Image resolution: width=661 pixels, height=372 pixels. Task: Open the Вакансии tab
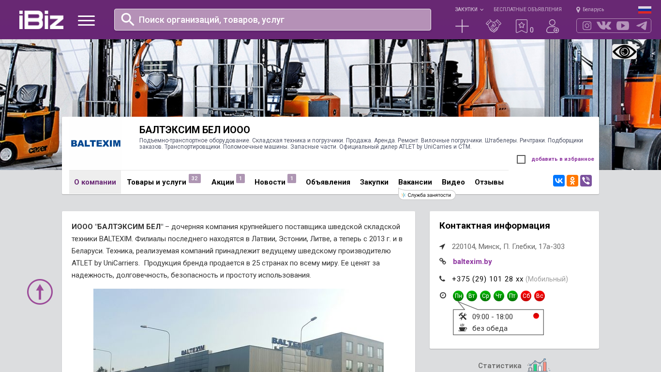[415, 182]
